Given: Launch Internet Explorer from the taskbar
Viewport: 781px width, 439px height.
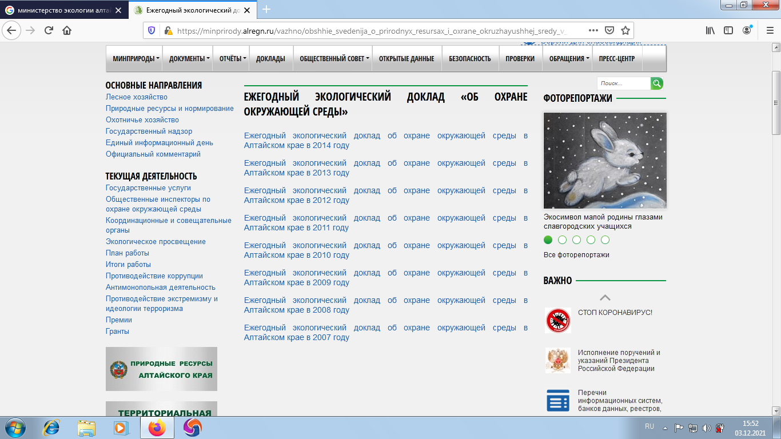Looking at the screenshot, I should pyautogui.click(x=52, y=427).
